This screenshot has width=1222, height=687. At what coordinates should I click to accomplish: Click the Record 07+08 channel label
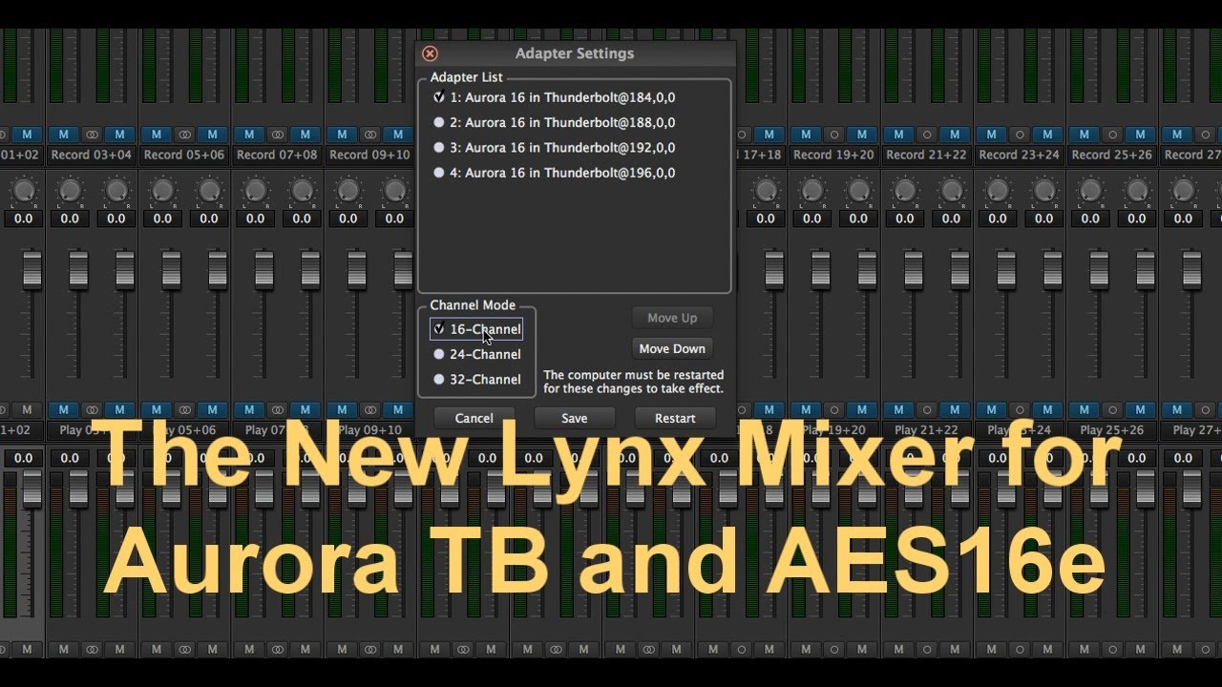point(277,155)
